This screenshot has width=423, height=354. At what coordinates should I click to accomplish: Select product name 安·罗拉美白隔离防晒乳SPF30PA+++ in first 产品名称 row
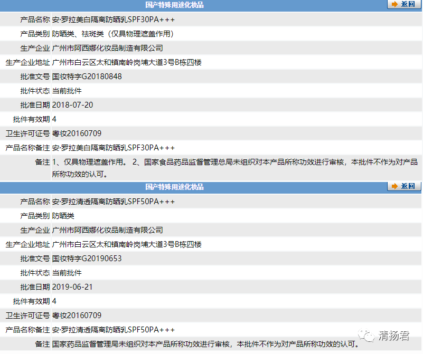114,20
